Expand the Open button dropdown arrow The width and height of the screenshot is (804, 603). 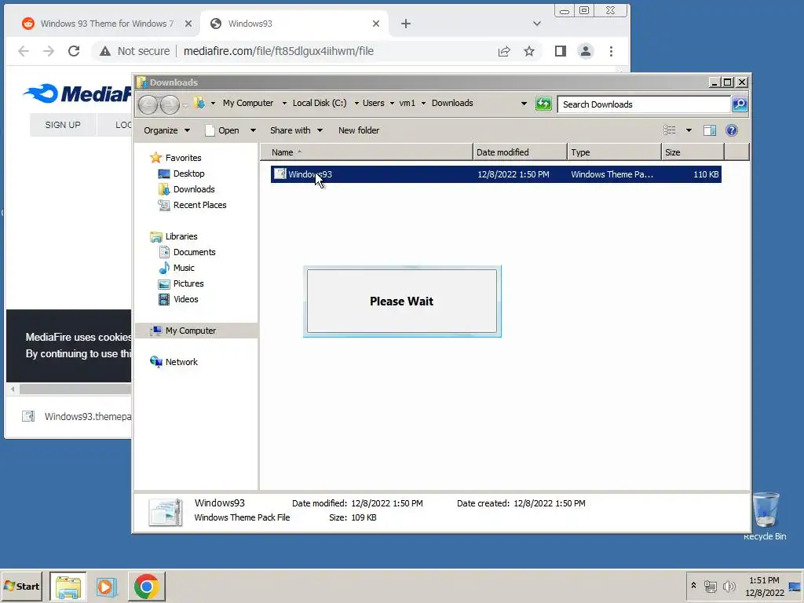point(253,130)
